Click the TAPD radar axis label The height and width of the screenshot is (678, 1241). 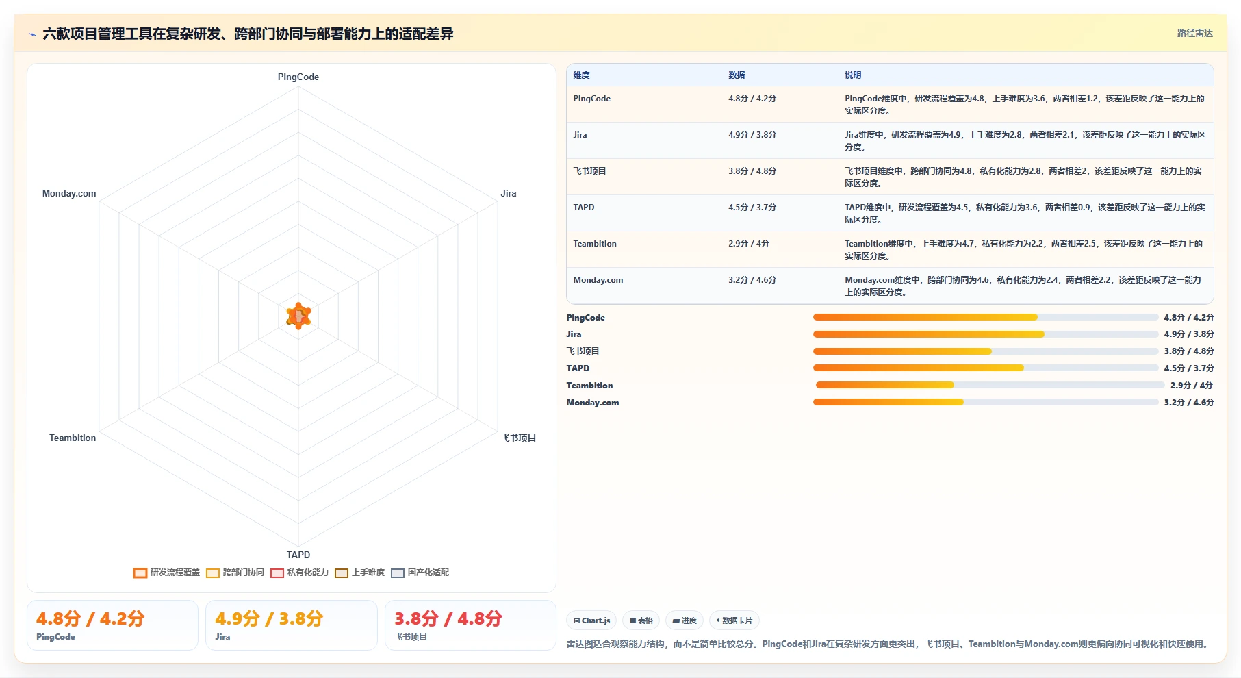[298, 555]
